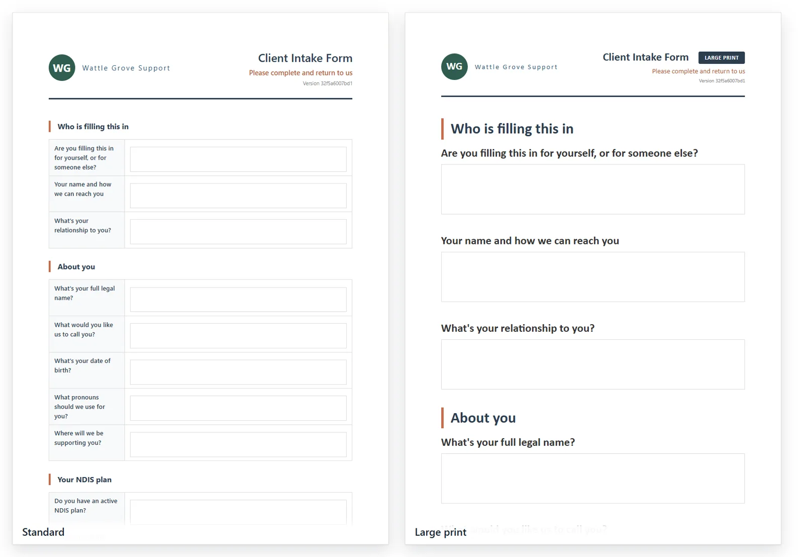Click the 'Version 32f5a6007bd1' text on the Standard form
The height and width of the screenshot is (557, 804).
[x=328, y=83]
